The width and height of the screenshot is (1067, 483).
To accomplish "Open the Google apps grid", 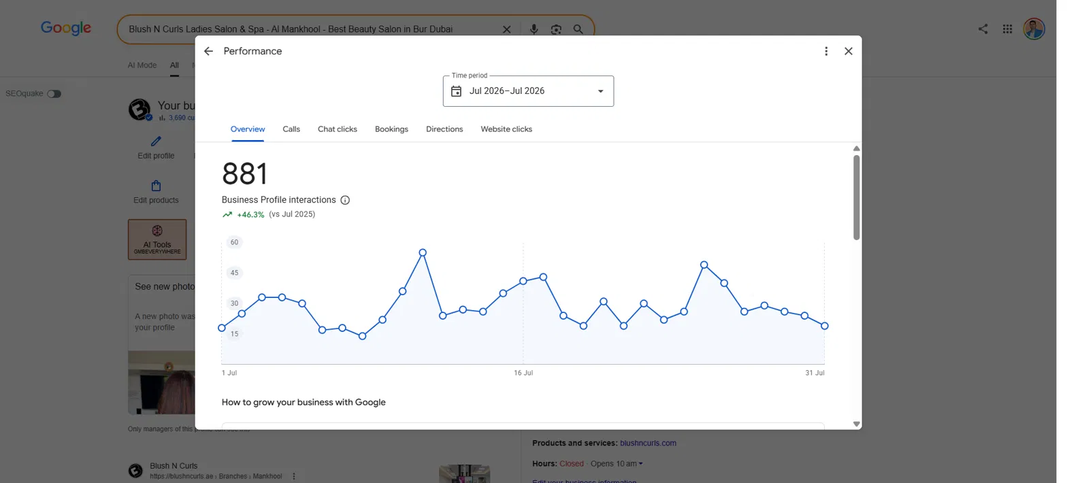I will click(1008, 29).
